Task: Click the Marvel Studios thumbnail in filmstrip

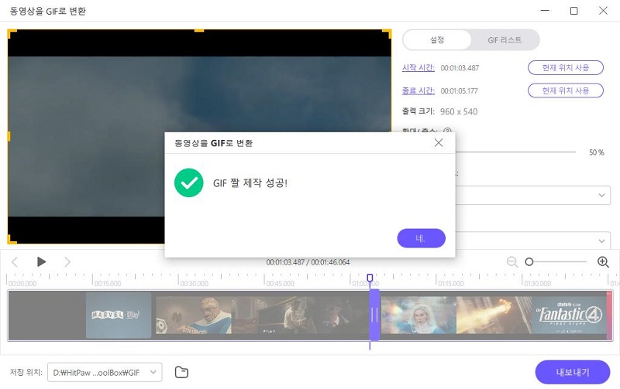Action: [119, 315]
